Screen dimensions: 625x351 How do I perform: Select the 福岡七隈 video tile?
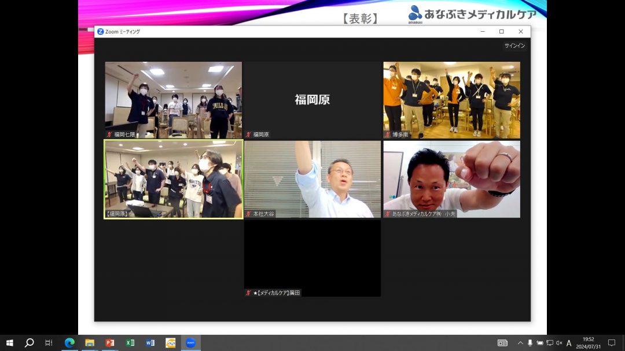point(173,99)
